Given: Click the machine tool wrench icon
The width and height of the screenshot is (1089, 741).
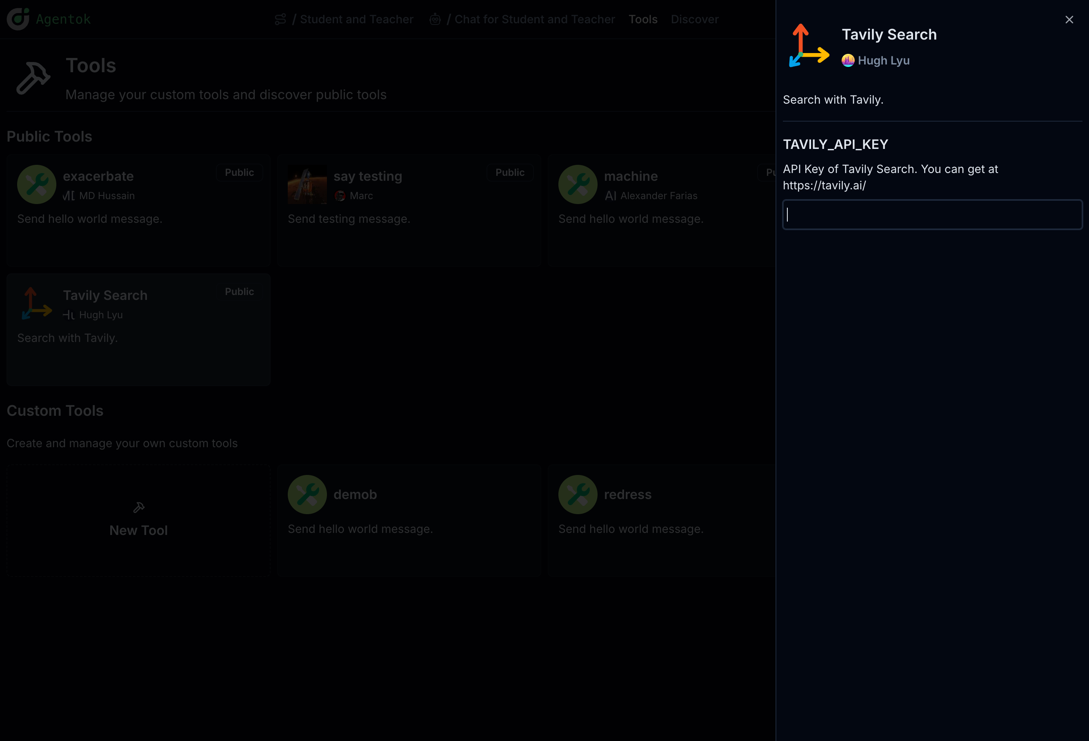Looking at the screenshot, I should click(x=577, y=184).
